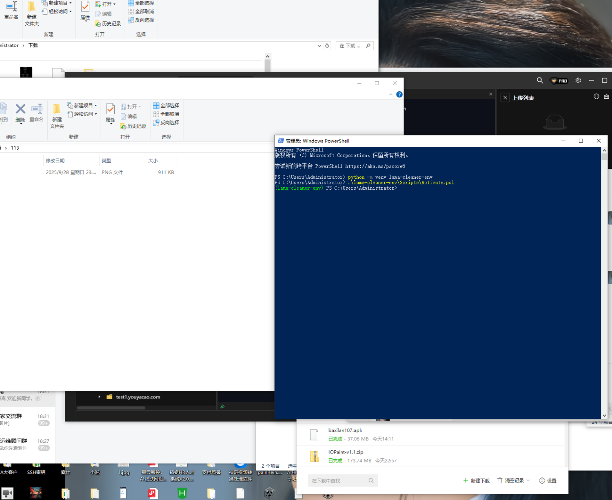612x500 pixels.
Task: Click the PRO membership badge in the dark titlebar
Action: click(x=559, y=80)
